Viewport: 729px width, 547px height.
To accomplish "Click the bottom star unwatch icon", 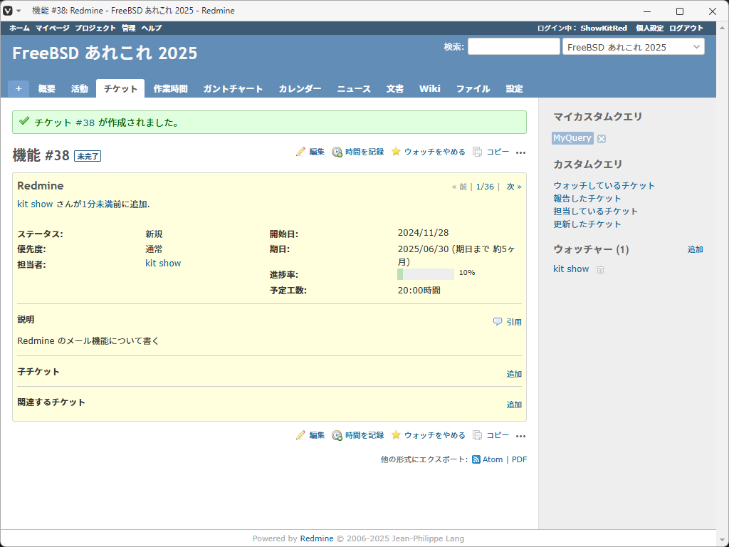I will point(396,435).
